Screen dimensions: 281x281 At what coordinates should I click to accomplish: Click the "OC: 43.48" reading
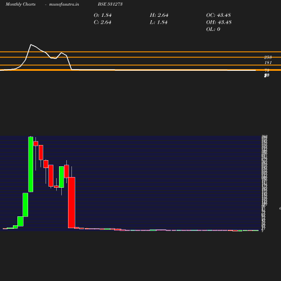(219, 15)
